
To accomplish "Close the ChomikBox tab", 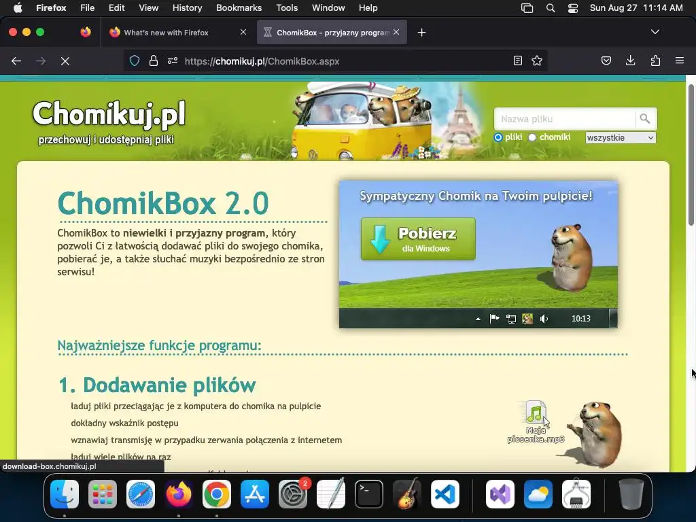I will (x=396, y=32).
